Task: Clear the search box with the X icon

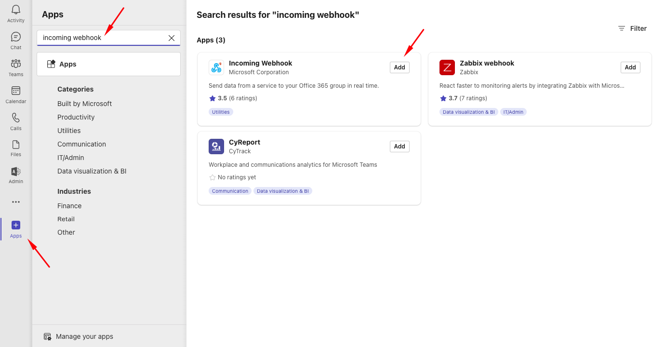Action: pyautogui.click(x=172, y=38)
